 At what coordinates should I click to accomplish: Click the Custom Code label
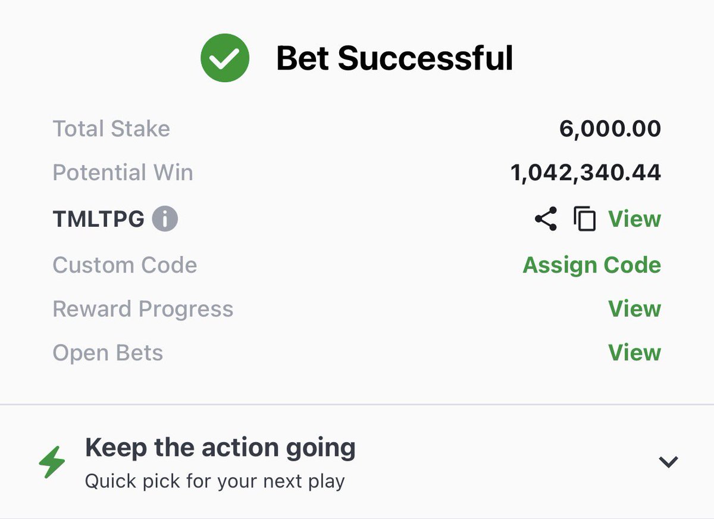coord(125,265)
